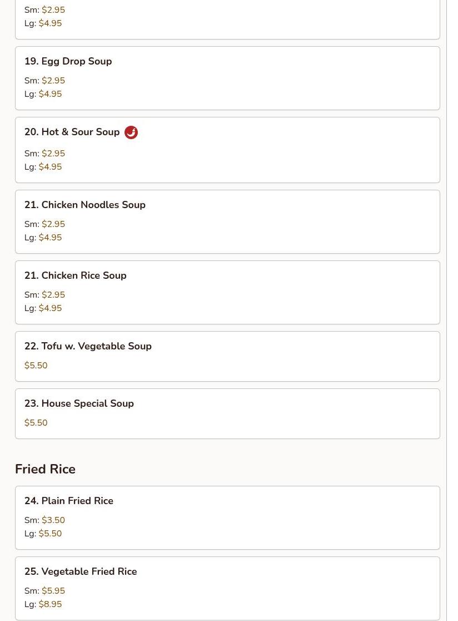Select Vegetable Fried Rice small $5.95 price
Viewport: 458px width, 621px height.
(53, 590)
